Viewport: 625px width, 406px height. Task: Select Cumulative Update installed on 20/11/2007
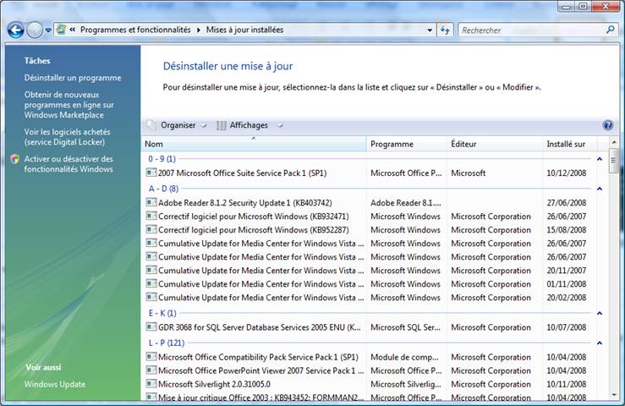coord(261,271)
